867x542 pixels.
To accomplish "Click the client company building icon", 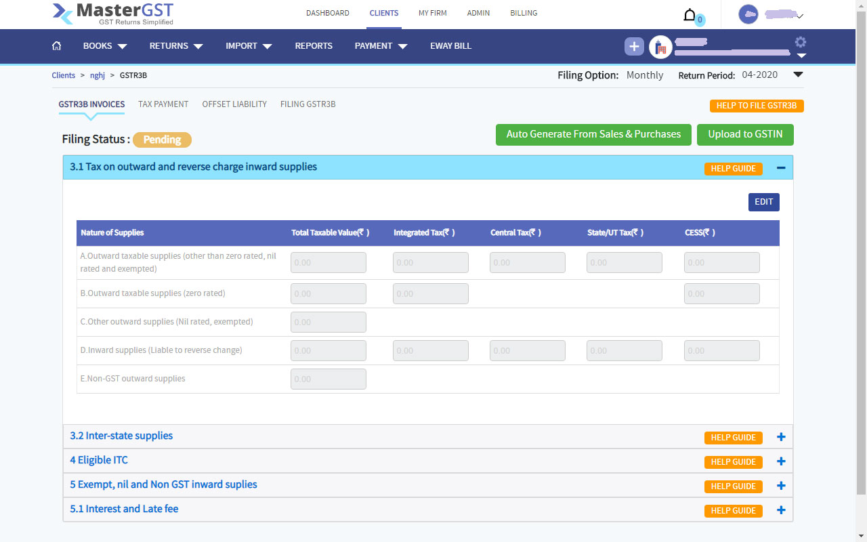I will coord(660,47).
